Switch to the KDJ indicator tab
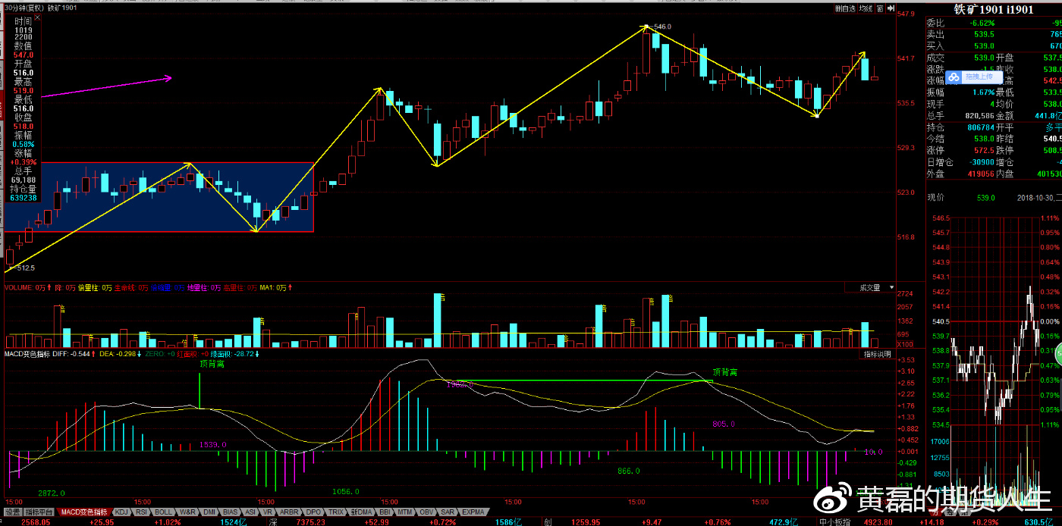This screenshot has width=1062, height=526. click(x=121, y=512)
